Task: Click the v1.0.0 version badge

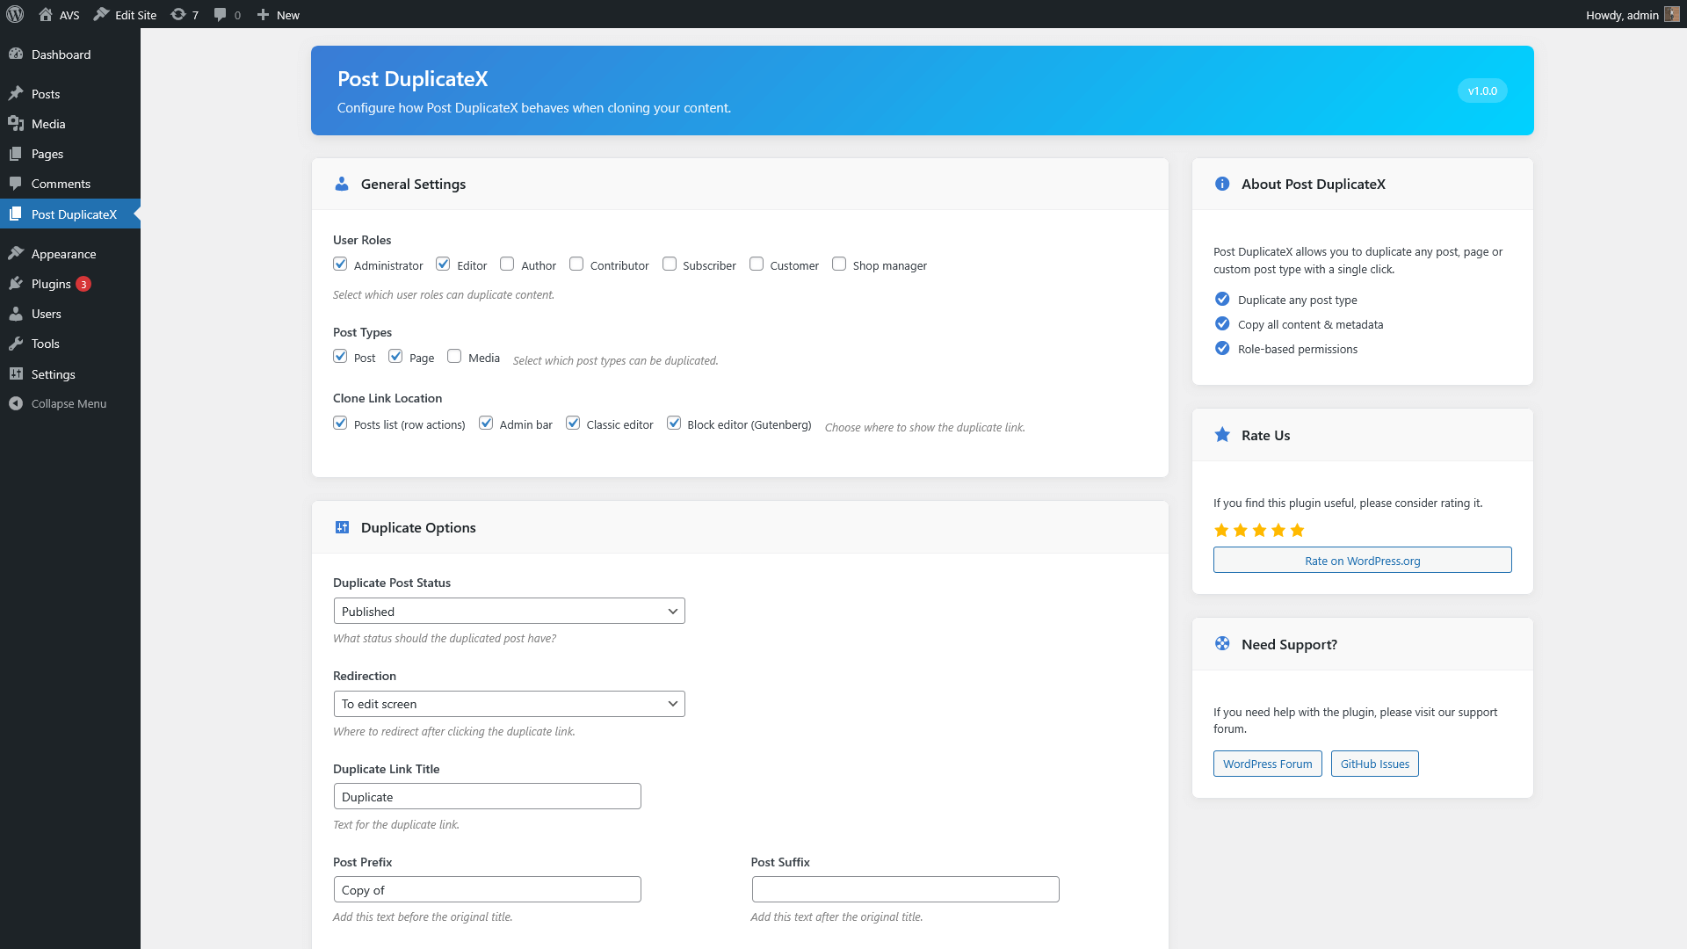Action: click(1482, 91)
